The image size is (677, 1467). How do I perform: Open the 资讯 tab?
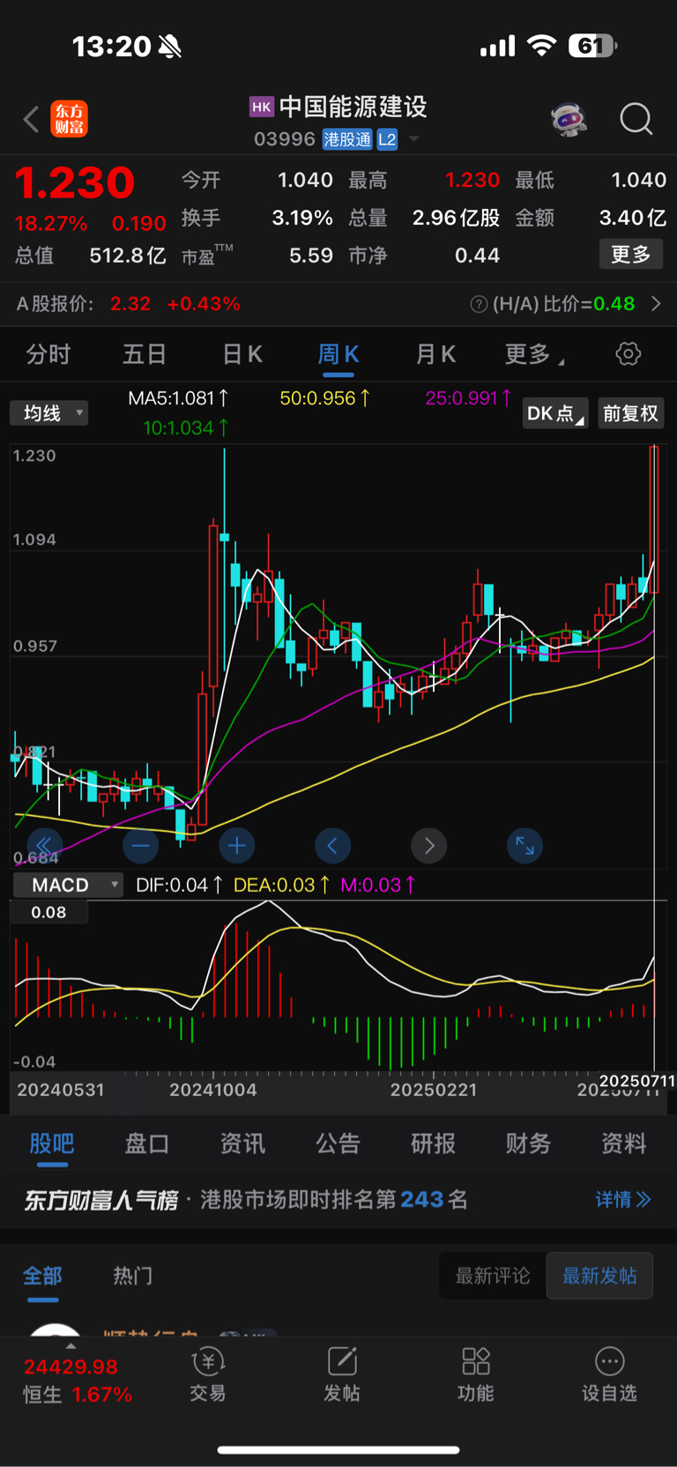tap(242, 1144)
